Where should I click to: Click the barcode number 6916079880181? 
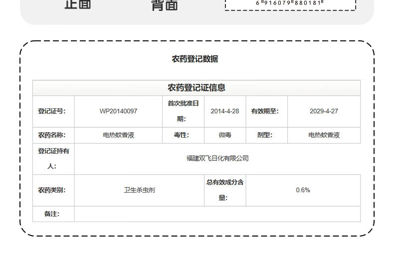pyautogui.click(x=290, y=3)
